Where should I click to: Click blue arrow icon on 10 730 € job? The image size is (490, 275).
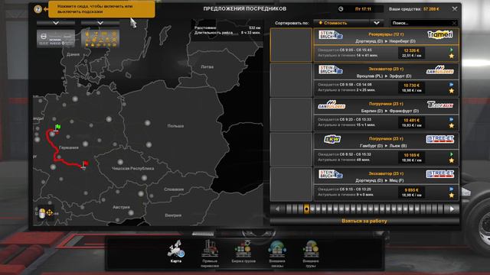(x=451, y=85)
